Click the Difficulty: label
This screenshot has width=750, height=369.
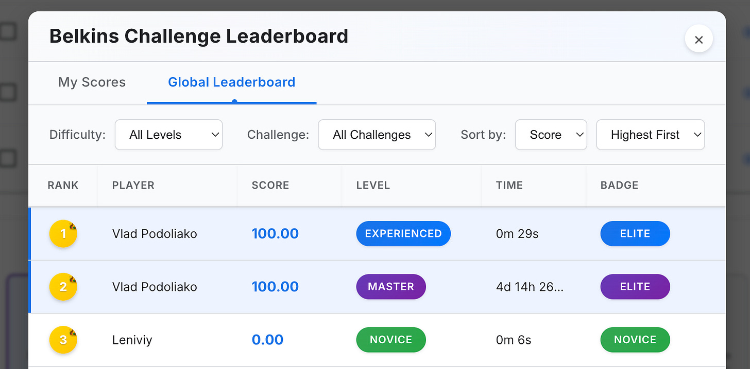coord(77,135)
